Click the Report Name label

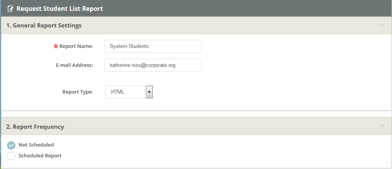click(x=76, y=46)
